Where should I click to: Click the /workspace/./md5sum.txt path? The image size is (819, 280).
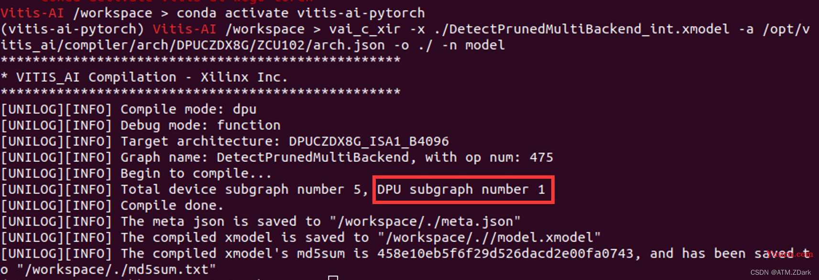(116, 269)
